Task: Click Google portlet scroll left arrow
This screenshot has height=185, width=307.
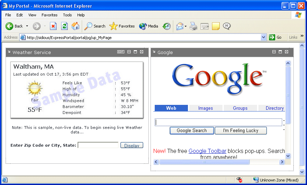Action: (x=156, y=162)
